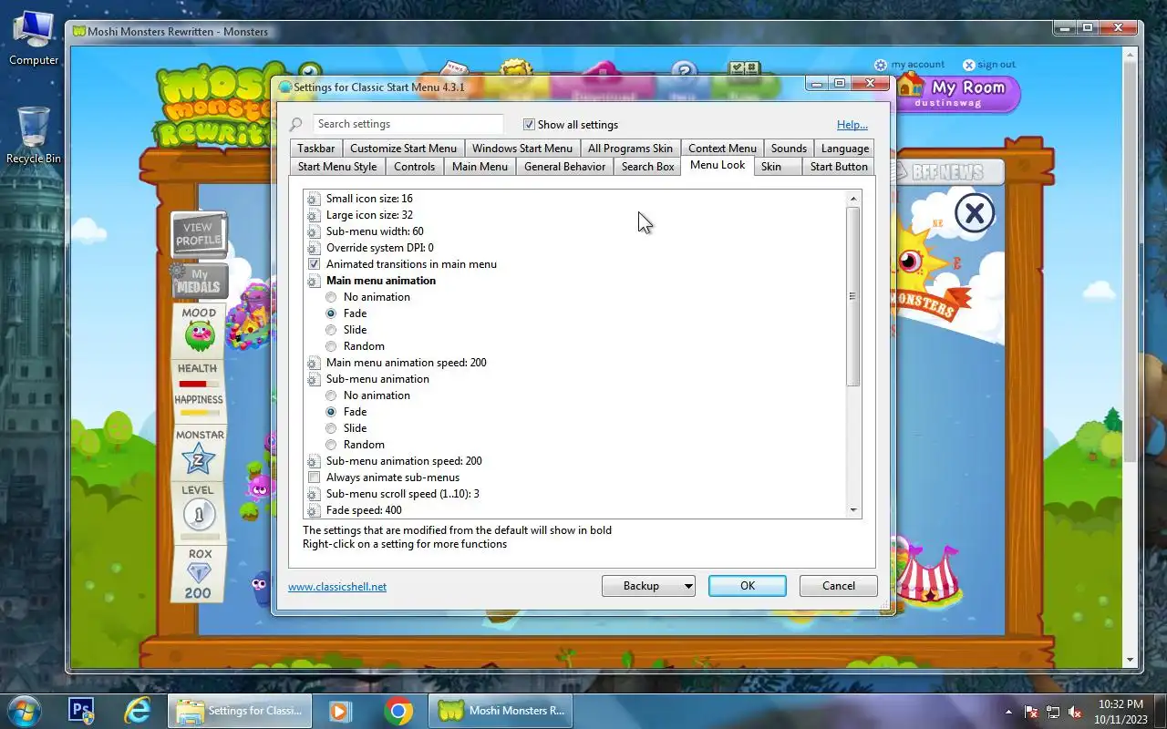The width and height of the screenshot is (1167, 729).
Task: Select No animation for main menu
Action: tap(332, 297)
